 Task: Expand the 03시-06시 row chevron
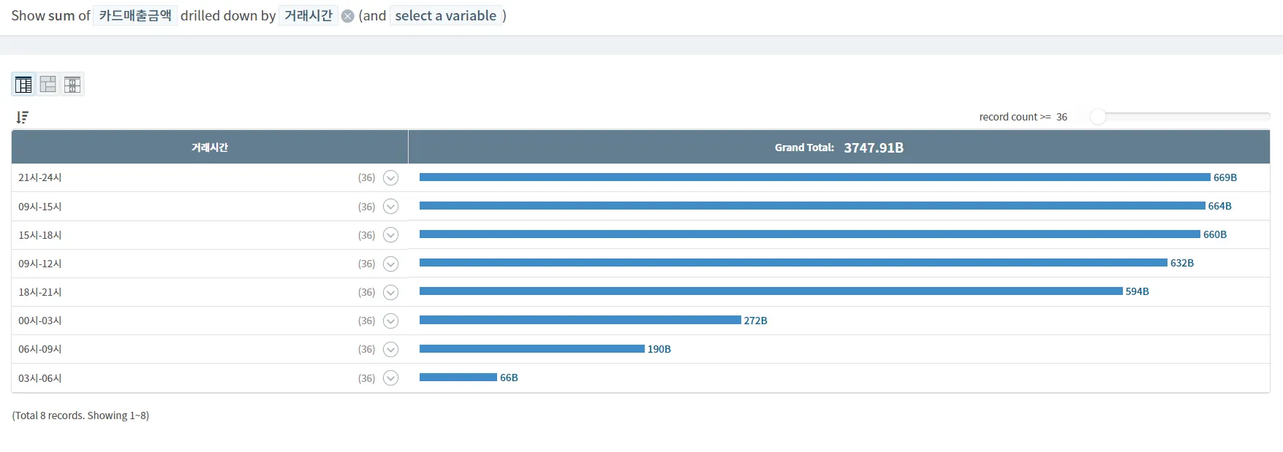pyautogui.click(x=391, y=378)
